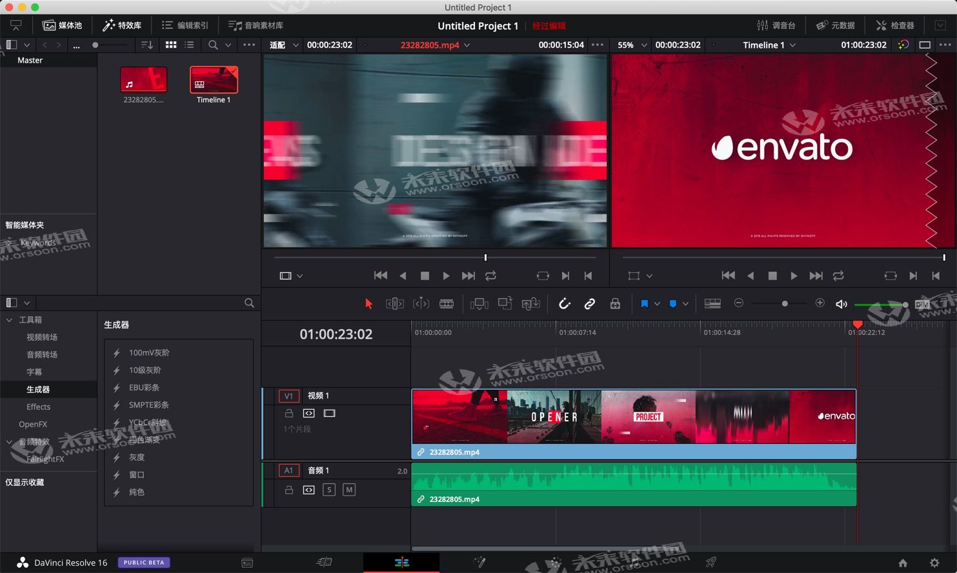
Task: Adjust the green audio volume slider
Action: coord(881,305)
